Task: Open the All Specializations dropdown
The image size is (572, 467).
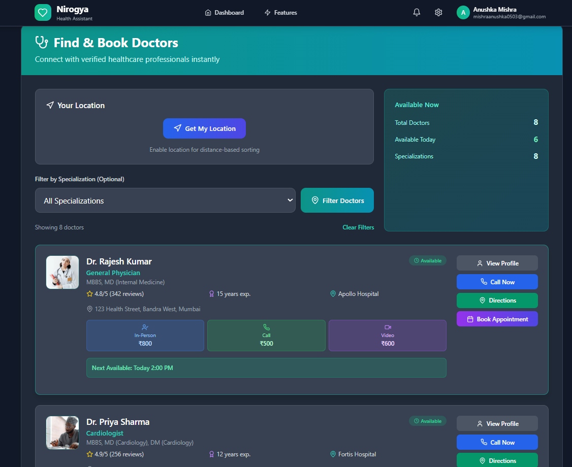Action: pos(165,200)
